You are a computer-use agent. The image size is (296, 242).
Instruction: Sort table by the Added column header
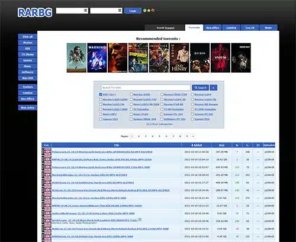(197, 145)
